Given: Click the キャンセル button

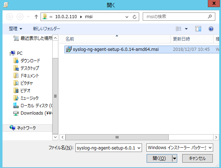Looking at the screenshot, I should [197, 158].
